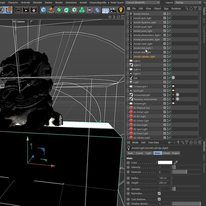Toggle the Cast shadows checkbox
This screenshot has height=206, width=206.
click(x=159, y=199)
